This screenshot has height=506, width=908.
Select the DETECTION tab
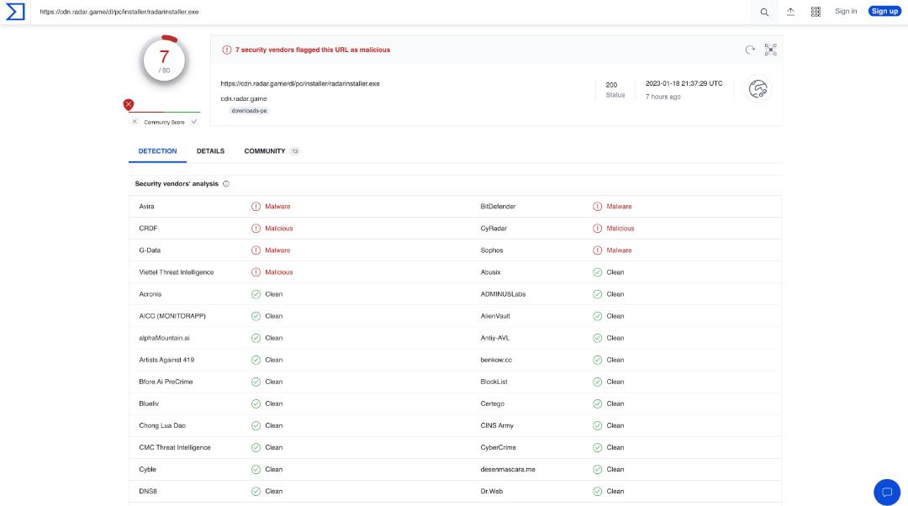point(157,151)
